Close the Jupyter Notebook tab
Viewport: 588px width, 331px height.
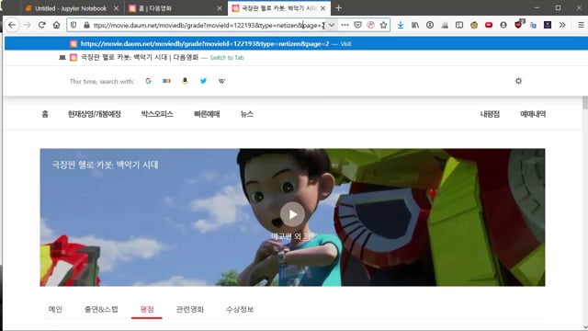click(x=116, y=8)
